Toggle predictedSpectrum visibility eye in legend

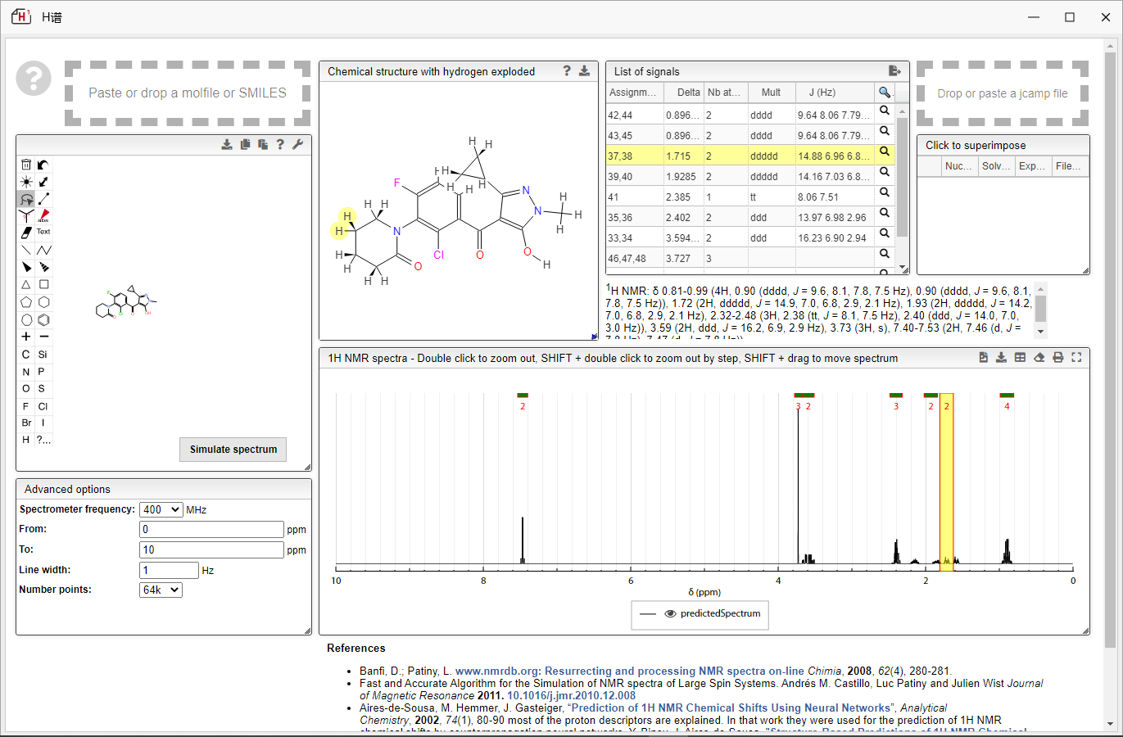pyautogui.click(x=670, y=614)
